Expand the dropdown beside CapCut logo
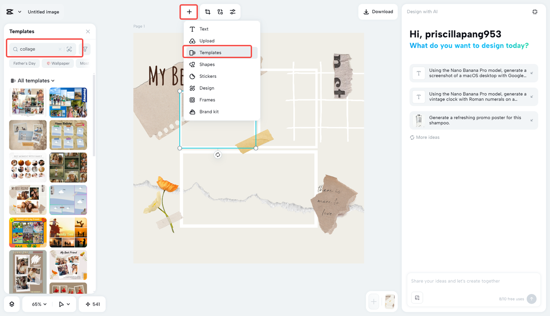Screen dimensions: 550x316 tap(20, 12)
